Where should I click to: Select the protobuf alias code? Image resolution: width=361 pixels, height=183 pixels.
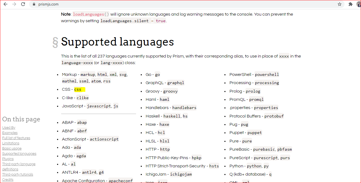pyautogui.click(x=274, y=116)
